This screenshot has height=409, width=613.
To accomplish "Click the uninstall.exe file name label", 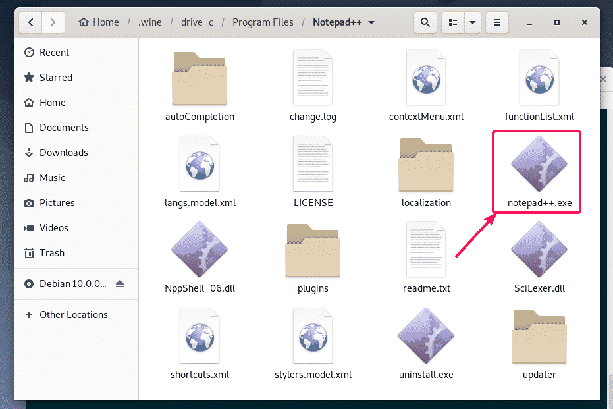I will coord(426,375).
